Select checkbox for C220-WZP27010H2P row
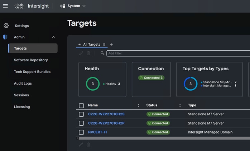 point(81,123)
